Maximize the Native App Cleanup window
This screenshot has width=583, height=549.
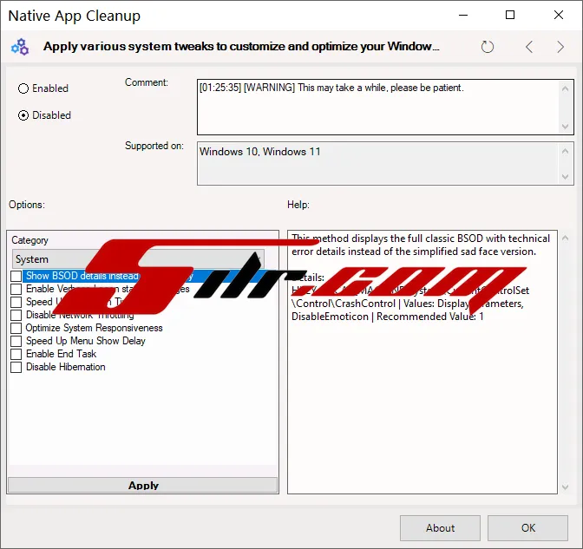(510, 16)
